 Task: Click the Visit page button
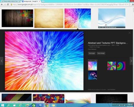coord(92,53)
